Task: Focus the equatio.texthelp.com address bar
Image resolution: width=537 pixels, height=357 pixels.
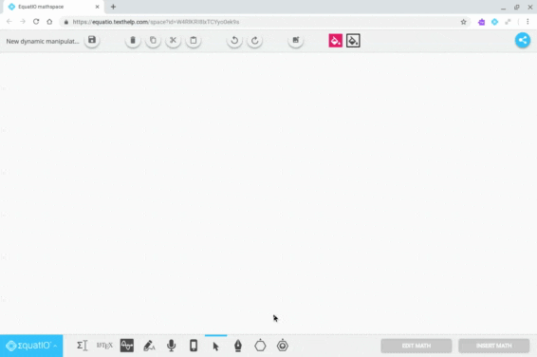Action: 264,22
